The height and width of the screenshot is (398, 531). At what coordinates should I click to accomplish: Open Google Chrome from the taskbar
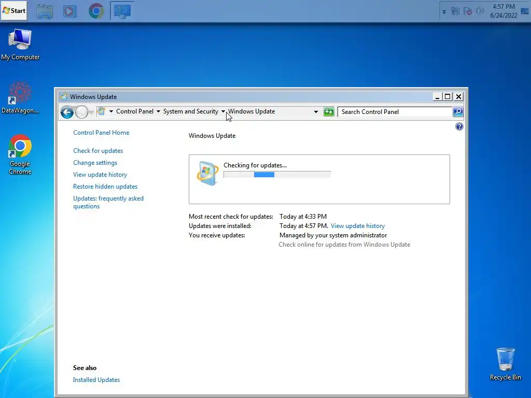tap(96, 11)
